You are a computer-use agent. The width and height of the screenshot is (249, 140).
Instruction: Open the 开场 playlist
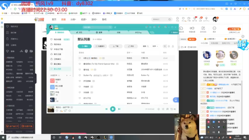tap(57, 93)
